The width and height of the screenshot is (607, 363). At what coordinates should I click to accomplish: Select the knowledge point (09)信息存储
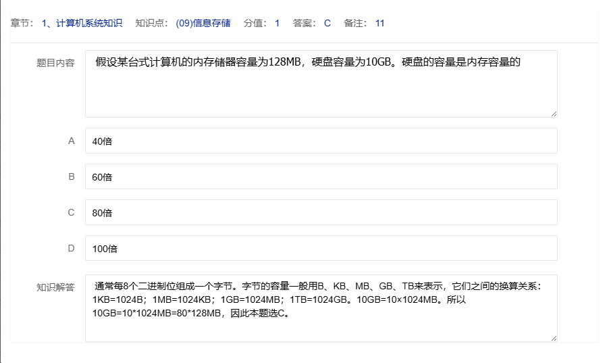tap(203, 23)
